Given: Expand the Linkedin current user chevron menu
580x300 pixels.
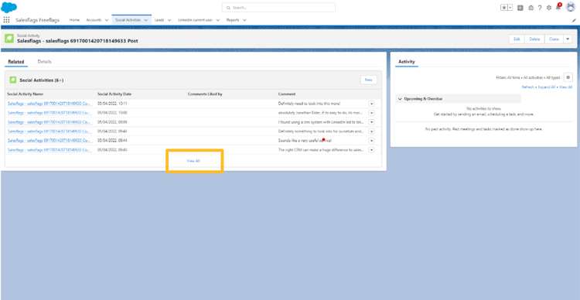Looking at the screenshot, I should pyautogui.click(x=217, y=20).
